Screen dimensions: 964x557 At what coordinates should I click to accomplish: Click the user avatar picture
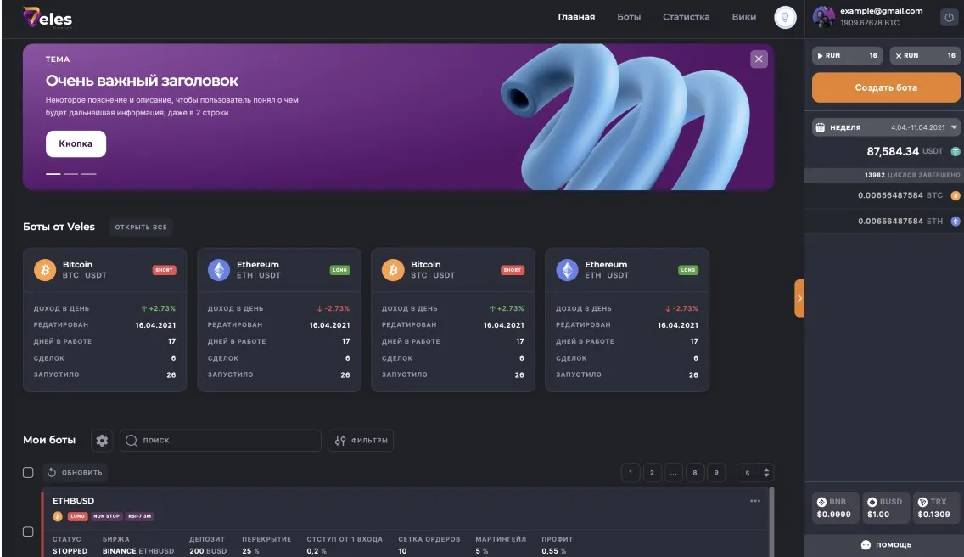[x=823, y=17]
